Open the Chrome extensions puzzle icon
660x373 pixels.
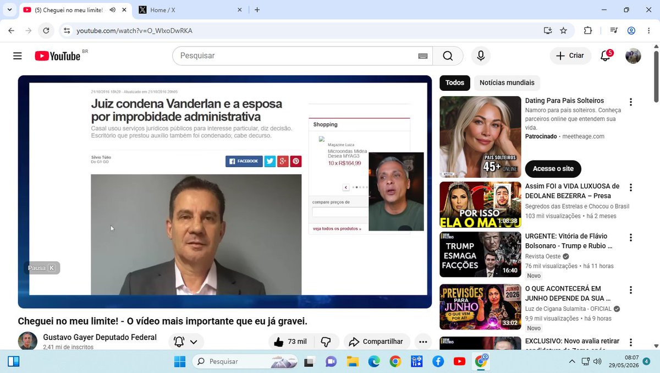tap(588, 31)
